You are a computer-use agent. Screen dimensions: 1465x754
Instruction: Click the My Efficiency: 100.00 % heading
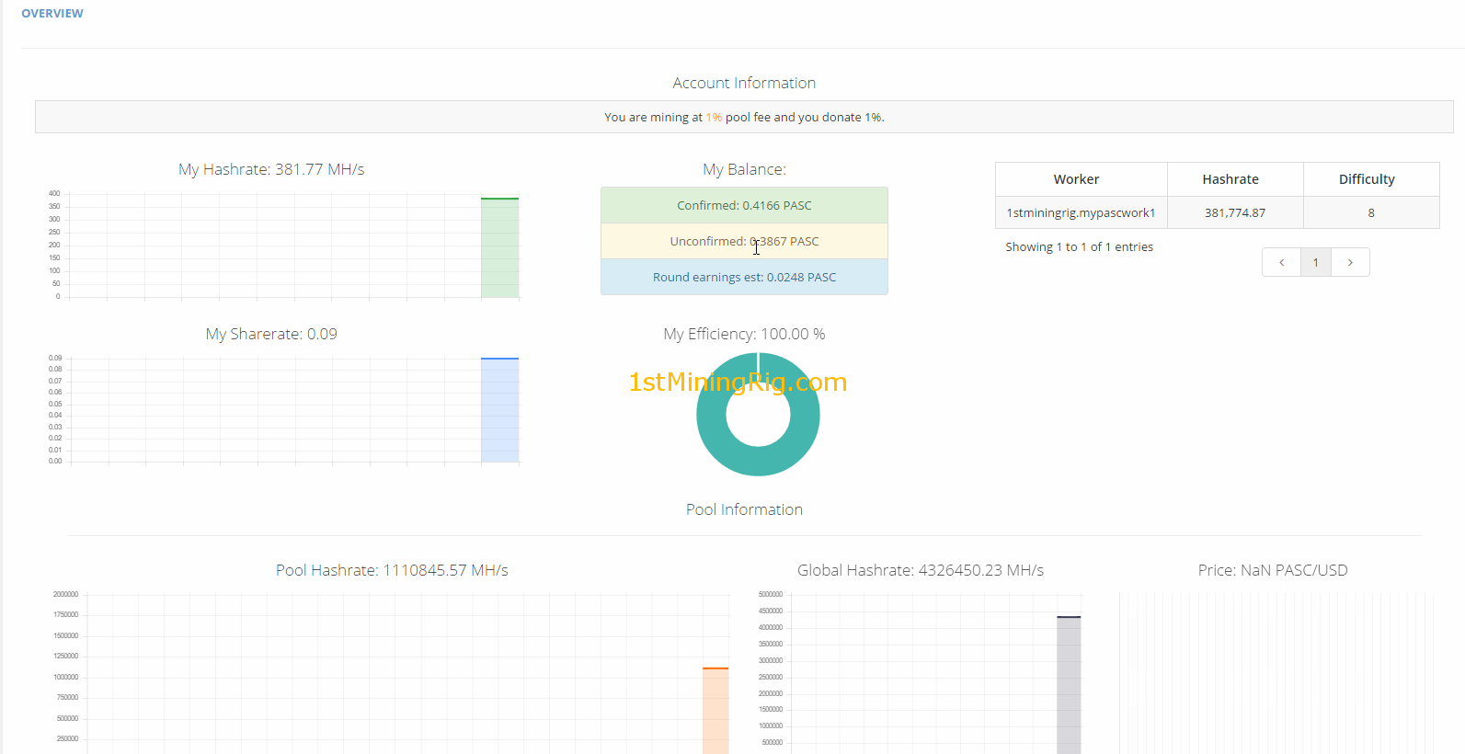point(744,334)
